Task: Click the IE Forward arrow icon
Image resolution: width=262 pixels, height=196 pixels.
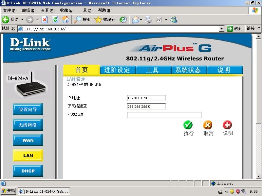Action: [x=29, y=20]
